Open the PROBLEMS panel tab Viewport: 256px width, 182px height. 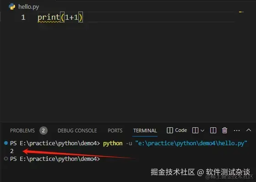pyautogui.click(x=22, y=131)
